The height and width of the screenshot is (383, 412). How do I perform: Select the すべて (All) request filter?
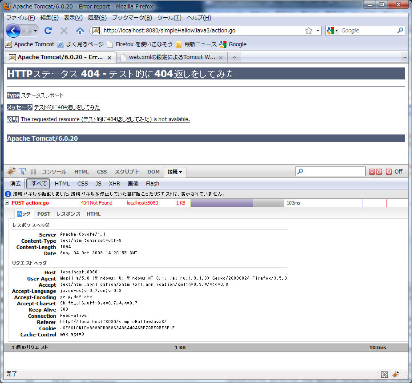pyautogui.click(x=38, y=184)
